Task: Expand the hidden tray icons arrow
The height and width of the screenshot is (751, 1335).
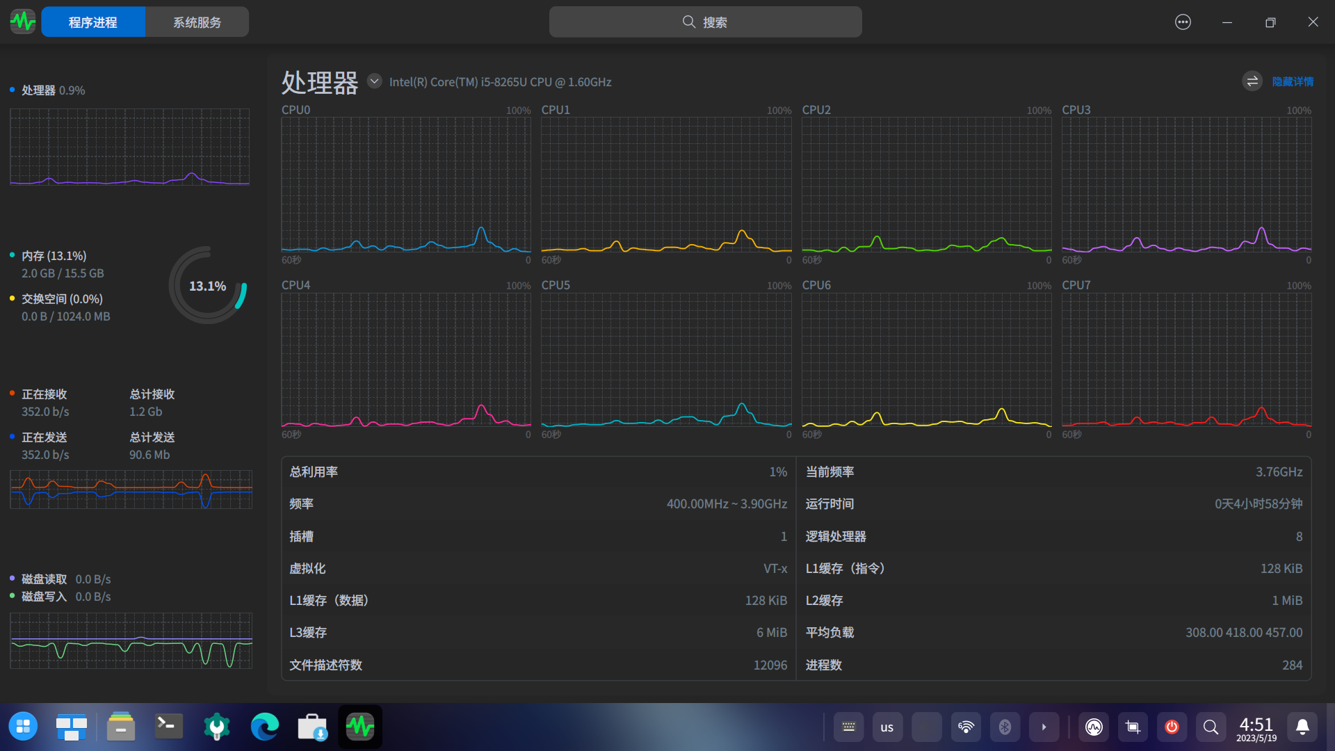Action: coord(1044,727)
